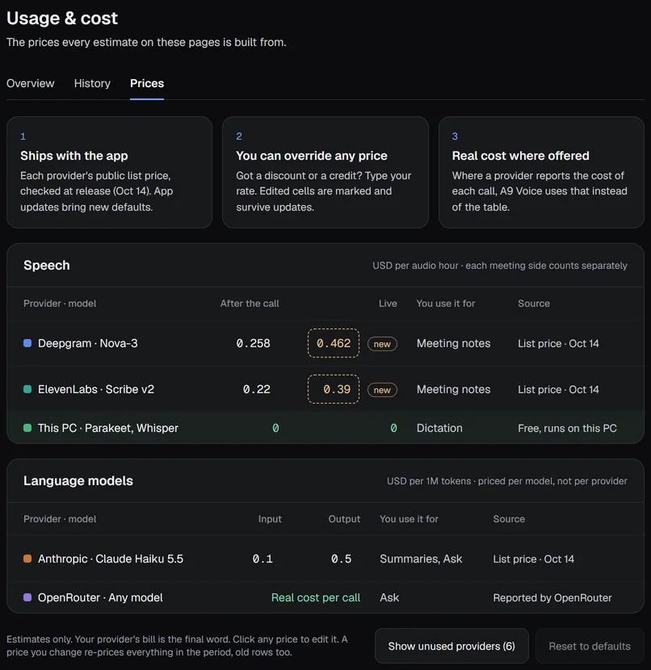Viewport: 651px width, 670px height.
Task: Click Real cost where offered card
Action: pyautogui.click(x=541, y=172)
